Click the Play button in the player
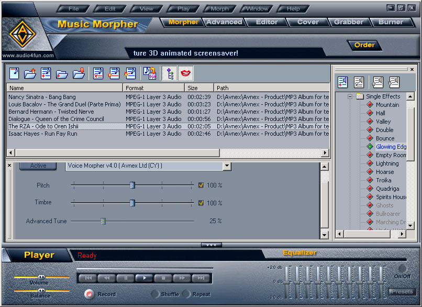Viewport: 422px width, 307px height. tap(145, 278)
